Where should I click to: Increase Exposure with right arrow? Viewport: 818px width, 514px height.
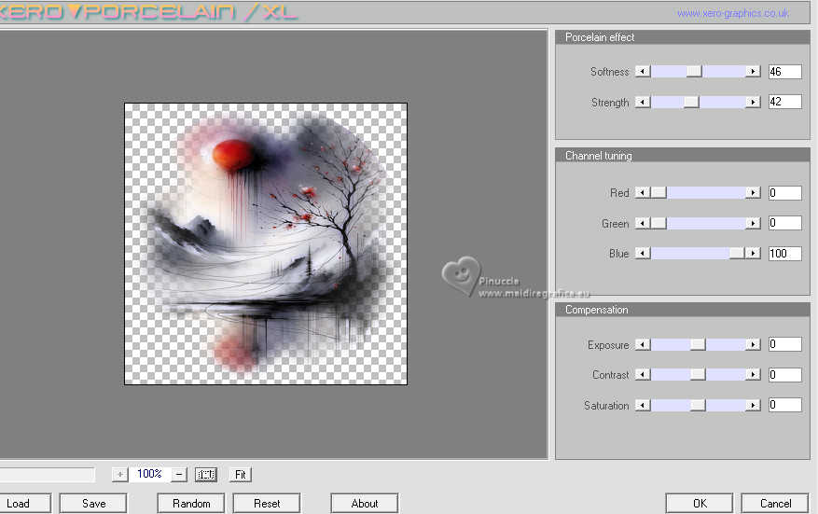click(x=753, y=344)
